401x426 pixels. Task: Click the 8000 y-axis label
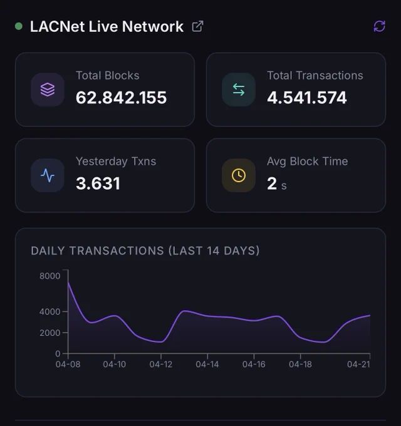(x=49, y=276)
